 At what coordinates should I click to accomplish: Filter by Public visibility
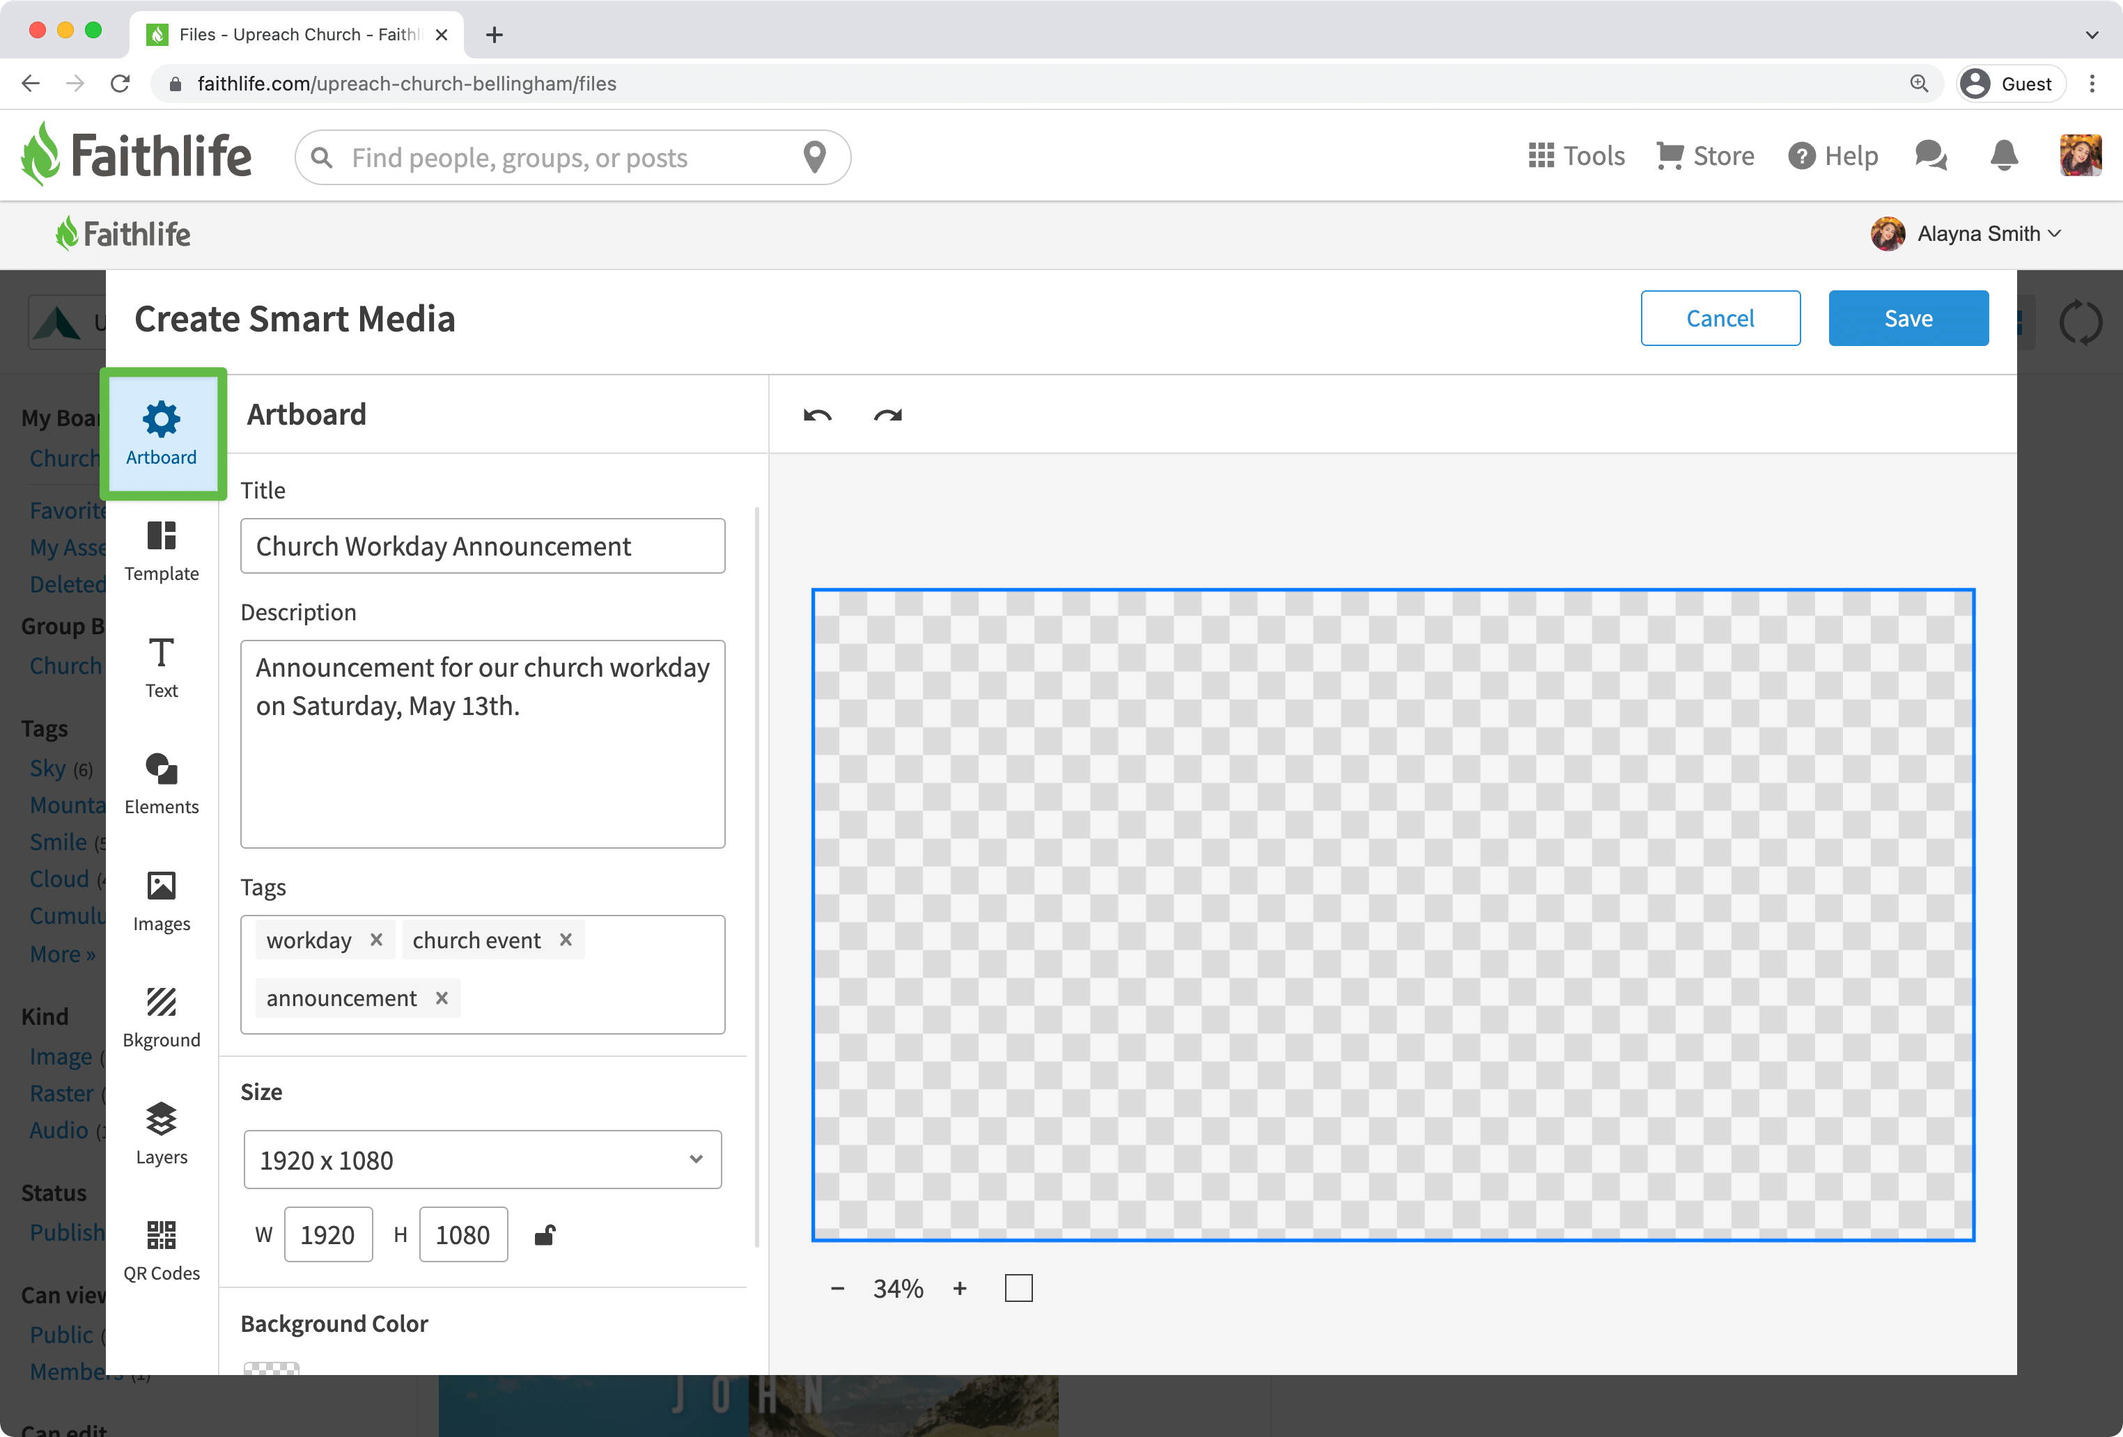click(x=61, y=1334)
